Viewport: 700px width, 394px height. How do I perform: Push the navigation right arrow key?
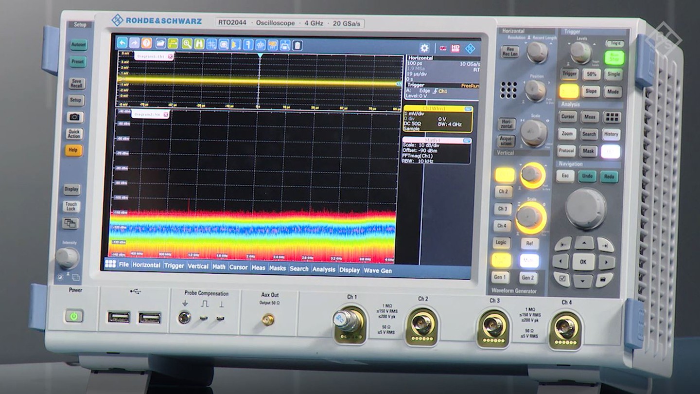tap(606, 262)
